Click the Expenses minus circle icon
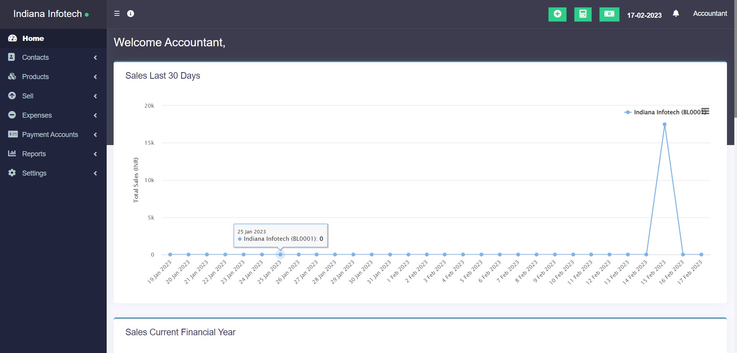The image size is (737, 353). [x=12, y=115]
